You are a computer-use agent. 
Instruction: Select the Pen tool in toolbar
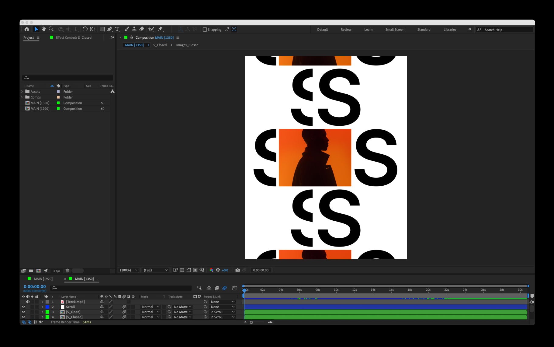(x=109, y=29)
